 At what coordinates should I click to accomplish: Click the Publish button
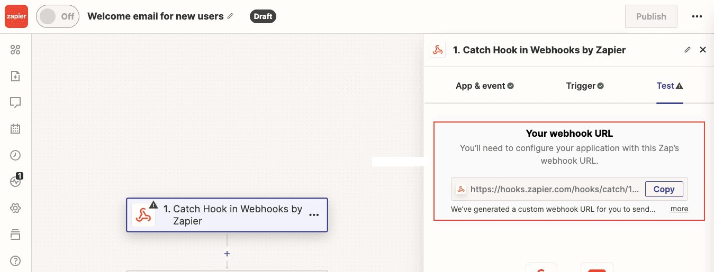coord(650,16)
